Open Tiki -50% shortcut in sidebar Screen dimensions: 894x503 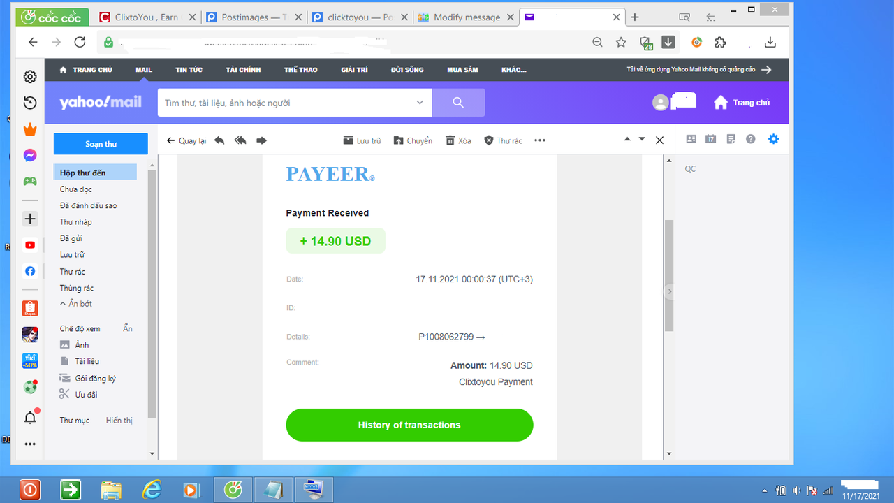click(x=30, y=361)
